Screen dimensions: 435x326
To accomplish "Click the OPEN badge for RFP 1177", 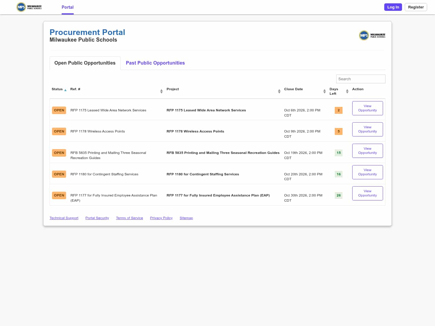I will point(59,195).
